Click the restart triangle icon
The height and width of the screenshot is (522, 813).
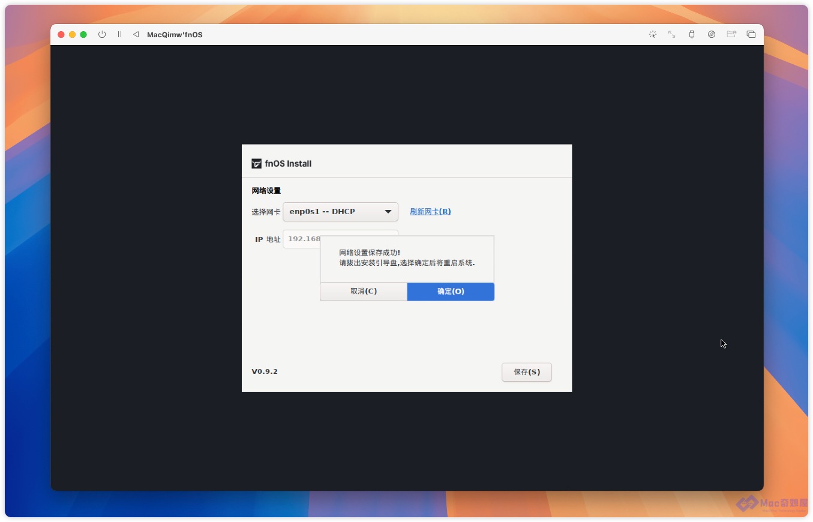coord(136,35)
